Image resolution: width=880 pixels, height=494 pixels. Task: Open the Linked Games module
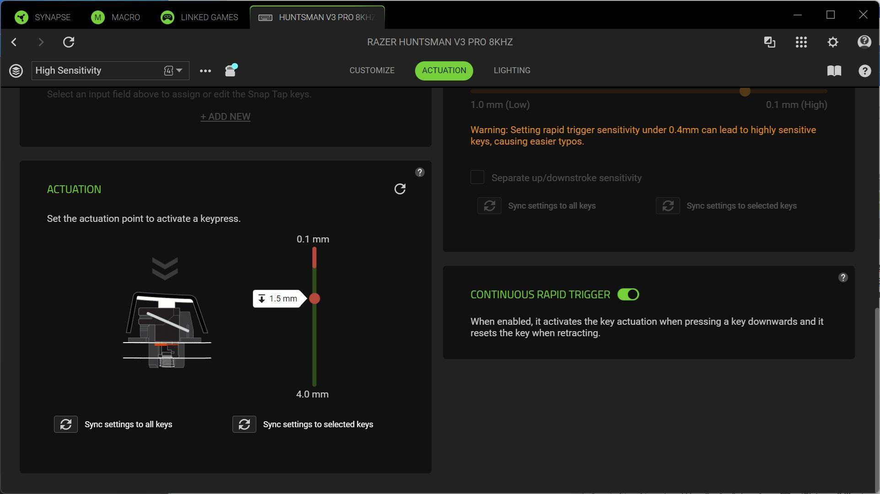click(199, 17)
